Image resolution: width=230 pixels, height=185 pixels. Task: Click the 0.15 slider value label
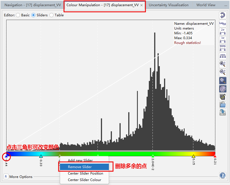coord(194,162)
